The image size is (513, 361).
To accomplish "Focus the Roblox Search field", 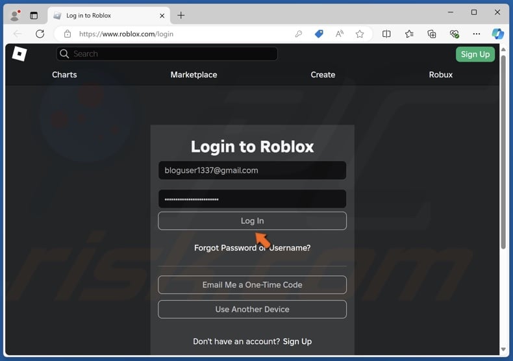I will point(167,54).
